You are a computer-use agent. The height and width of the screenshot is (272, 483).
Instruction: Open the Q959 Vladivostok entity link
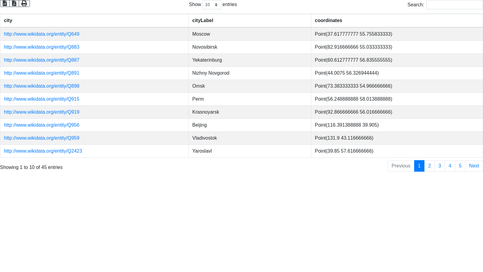click(x=42, y=138)
